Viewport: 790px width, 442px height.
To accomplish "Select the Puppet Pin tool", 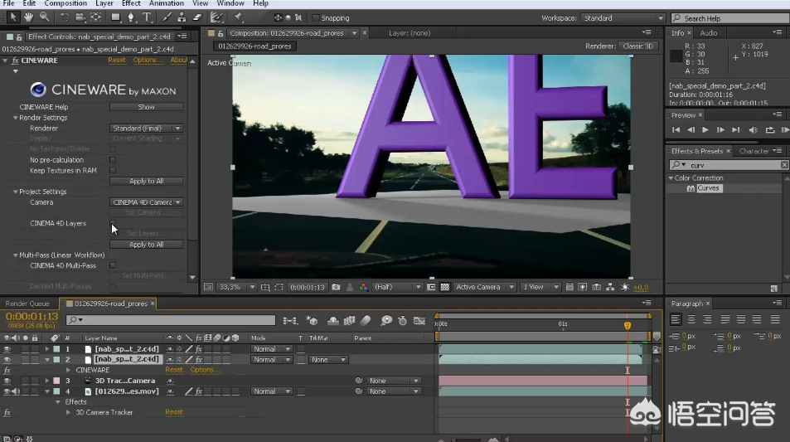I will (x=238, y=17).
